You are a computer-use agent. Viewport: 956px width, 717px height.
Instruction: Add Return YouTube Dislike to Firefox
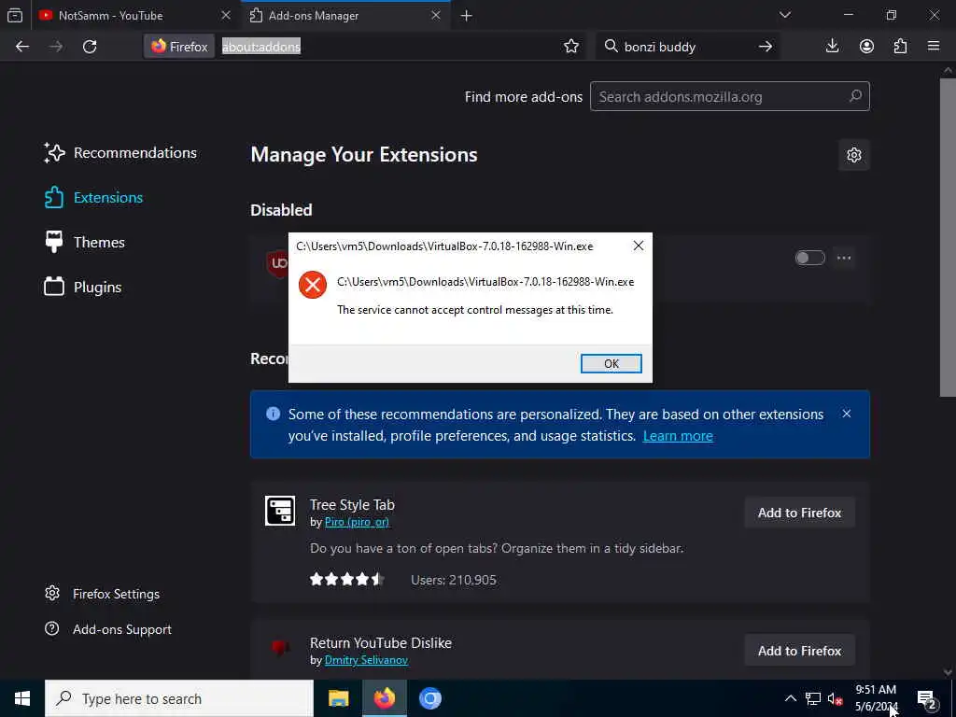click(799, 651)
